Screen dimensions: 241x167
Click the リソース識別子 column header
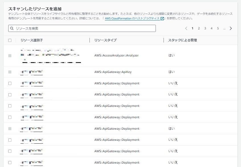(32, 40)
